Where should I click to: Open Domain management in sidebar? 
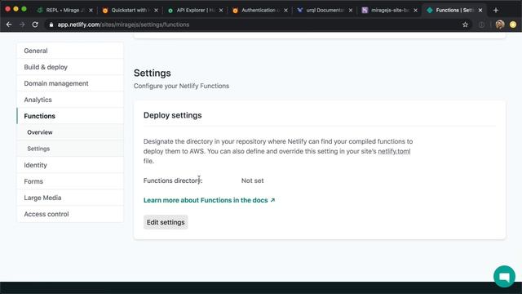[70, 83]
